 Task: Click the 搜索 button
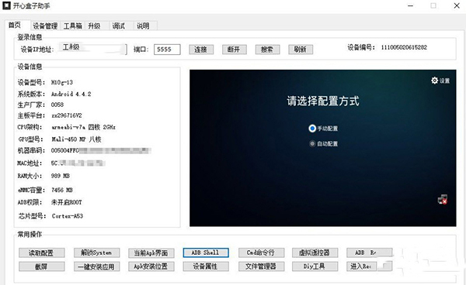pyautogui.click(x=267, y=50)
